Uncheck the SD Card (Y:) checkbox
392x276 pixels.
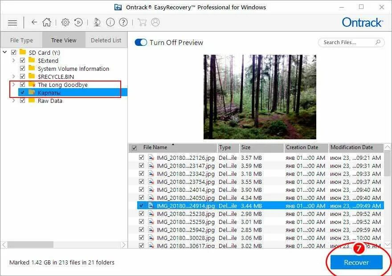(x=13, y=52)
